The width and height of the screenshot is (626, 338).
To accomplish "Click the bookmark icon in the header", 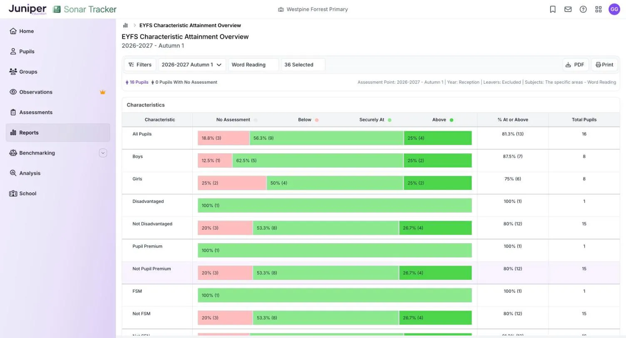I will click(553, 9).
